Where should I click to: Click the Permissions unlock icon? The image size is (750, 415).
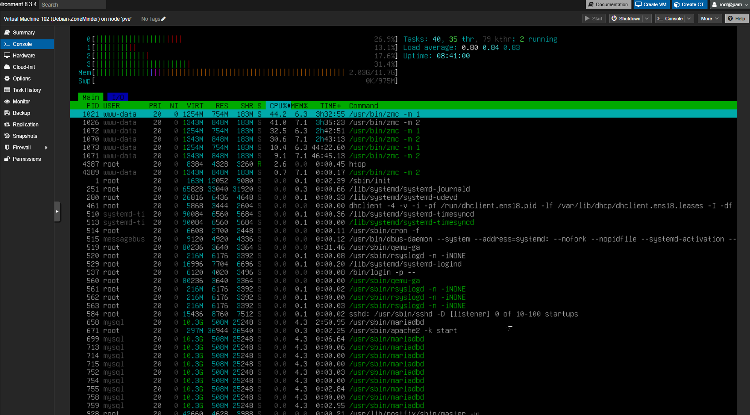click(x=7, y=159)
